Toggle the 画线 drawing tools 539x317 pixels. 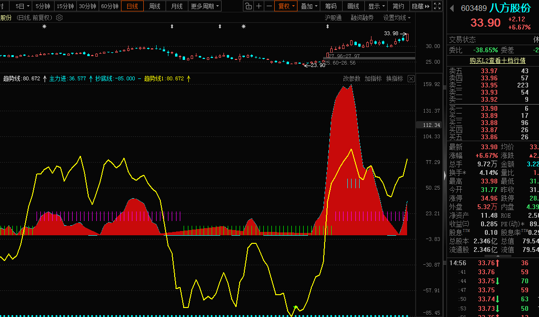click(353, 6)
